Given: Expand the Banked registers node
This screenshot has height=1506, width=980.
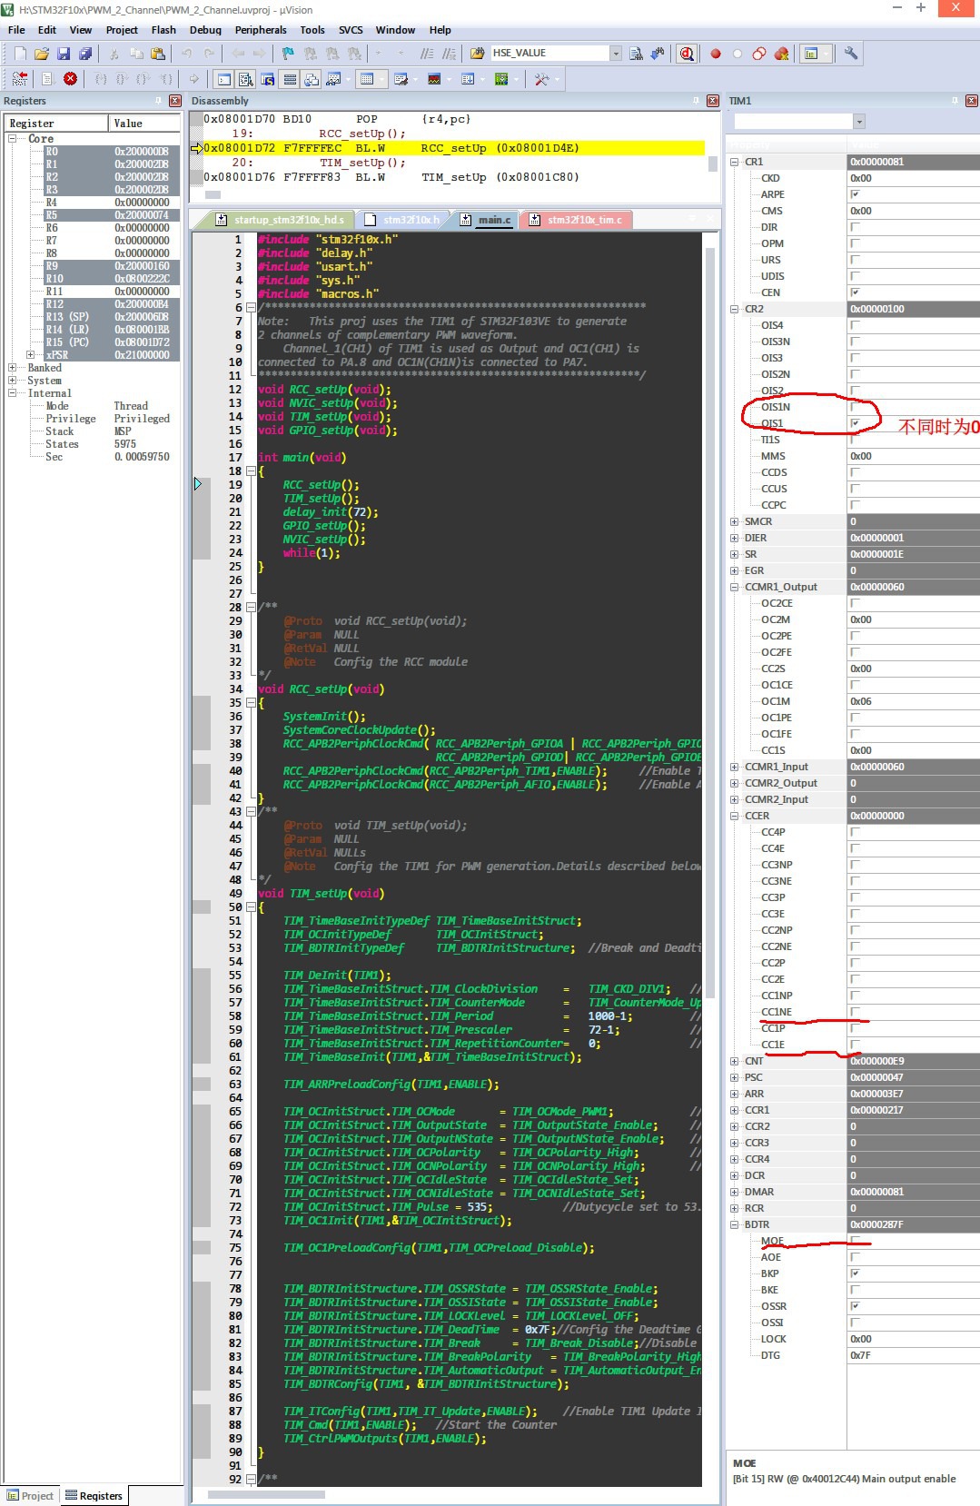Looking at the screenshot, I should (x=12, y=368).
